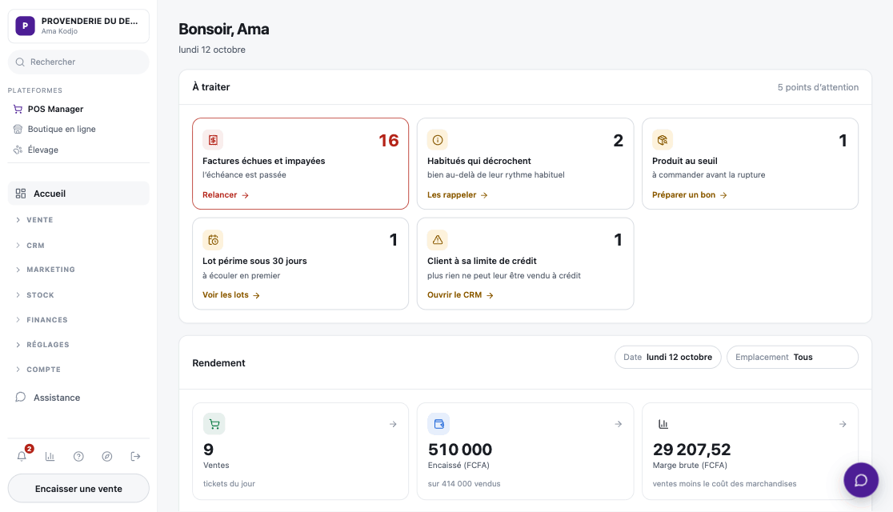Click the 'Factures échues et impayées' title
This screenshot has height=512, width=893.
(x=264, y=161)
